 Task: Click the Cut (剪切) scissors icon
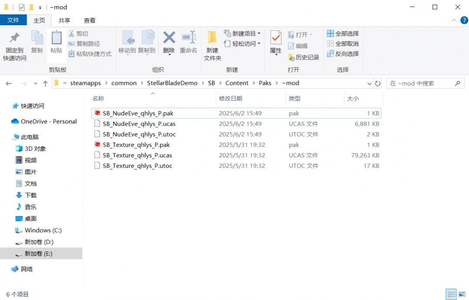coord(72,33)
